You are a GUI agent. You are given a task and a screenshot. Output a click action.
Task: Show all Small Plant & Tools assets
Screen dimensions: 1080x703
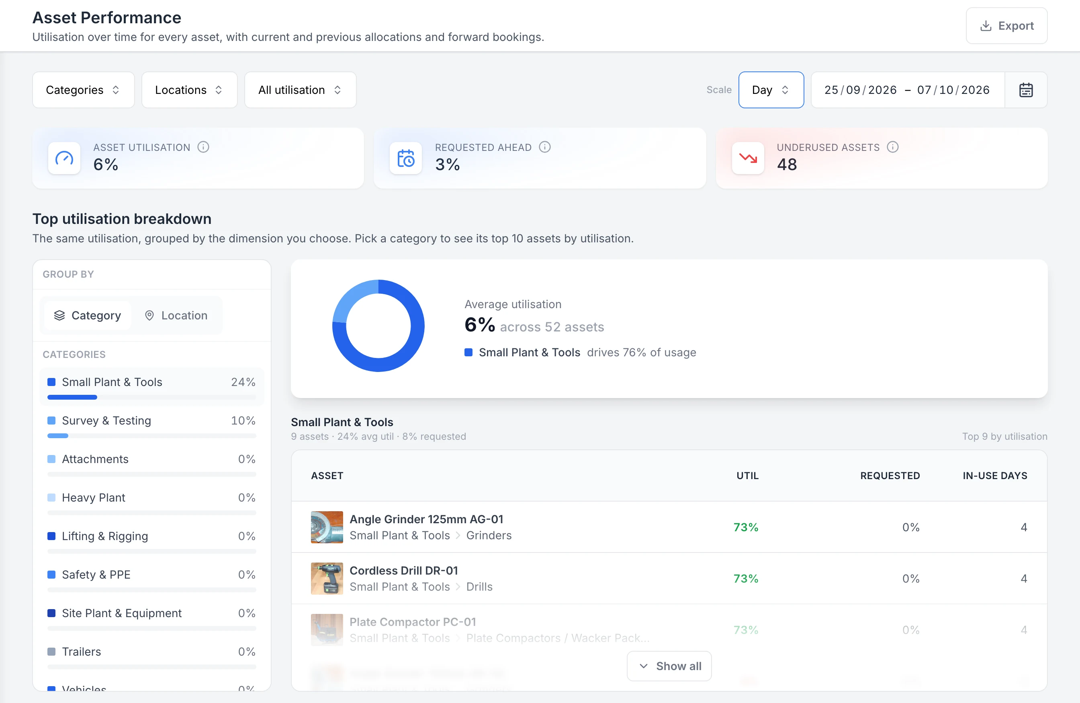coord(669,666)
